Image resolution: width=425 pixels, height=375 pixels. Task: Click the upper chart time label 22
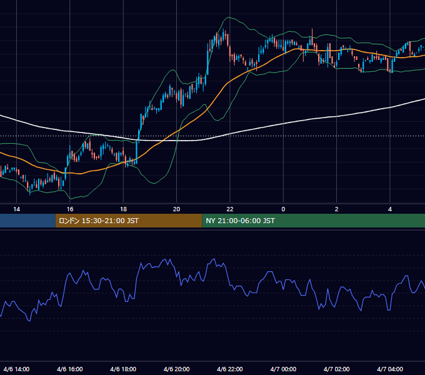point(230,209)
